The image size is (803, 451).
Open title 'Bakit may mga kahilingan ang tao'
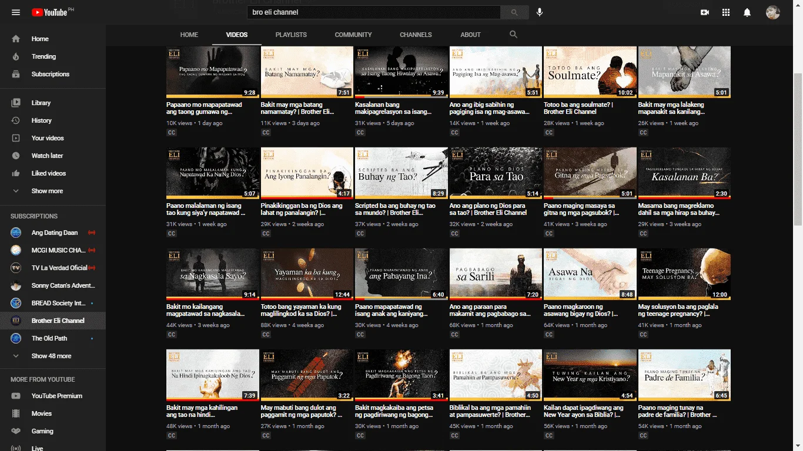point(202,412)
